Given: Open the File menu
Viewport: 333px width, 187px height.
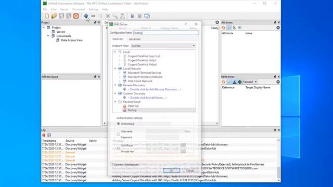Looking at the screenshot, I should 45,9.
